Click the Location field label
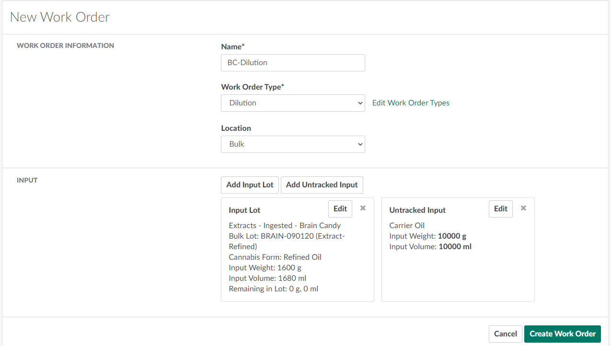The height and width of the screenshot is (346, 611). [236, 128]
